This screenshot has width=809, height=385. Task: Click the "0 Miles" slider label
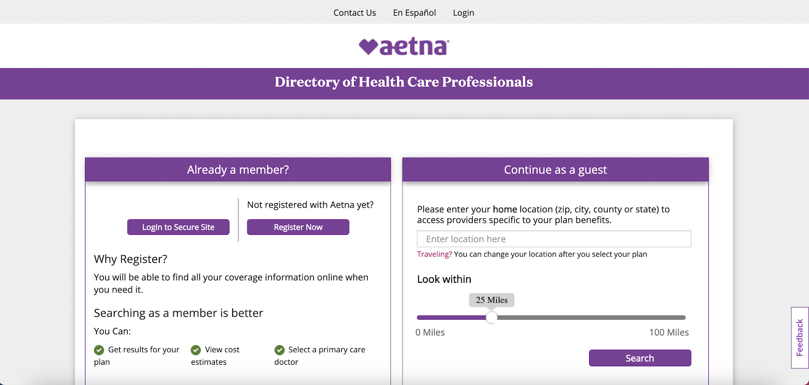(430, 332)
